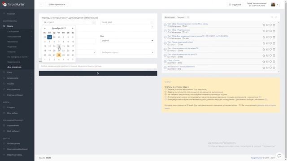Star the 'Сбор > Посты' history task
Screen dimensions: 287x161
[x=264, y=62]
